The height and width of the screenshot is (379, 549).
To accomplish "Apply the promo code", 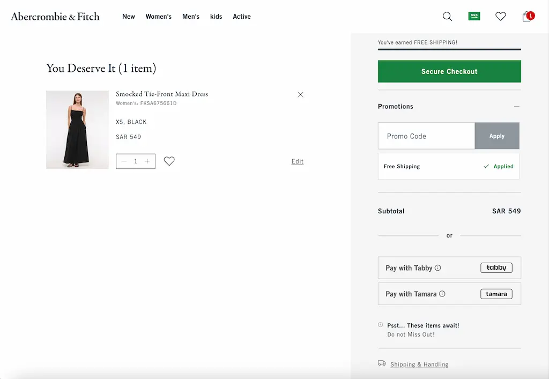I will (497, 136).
